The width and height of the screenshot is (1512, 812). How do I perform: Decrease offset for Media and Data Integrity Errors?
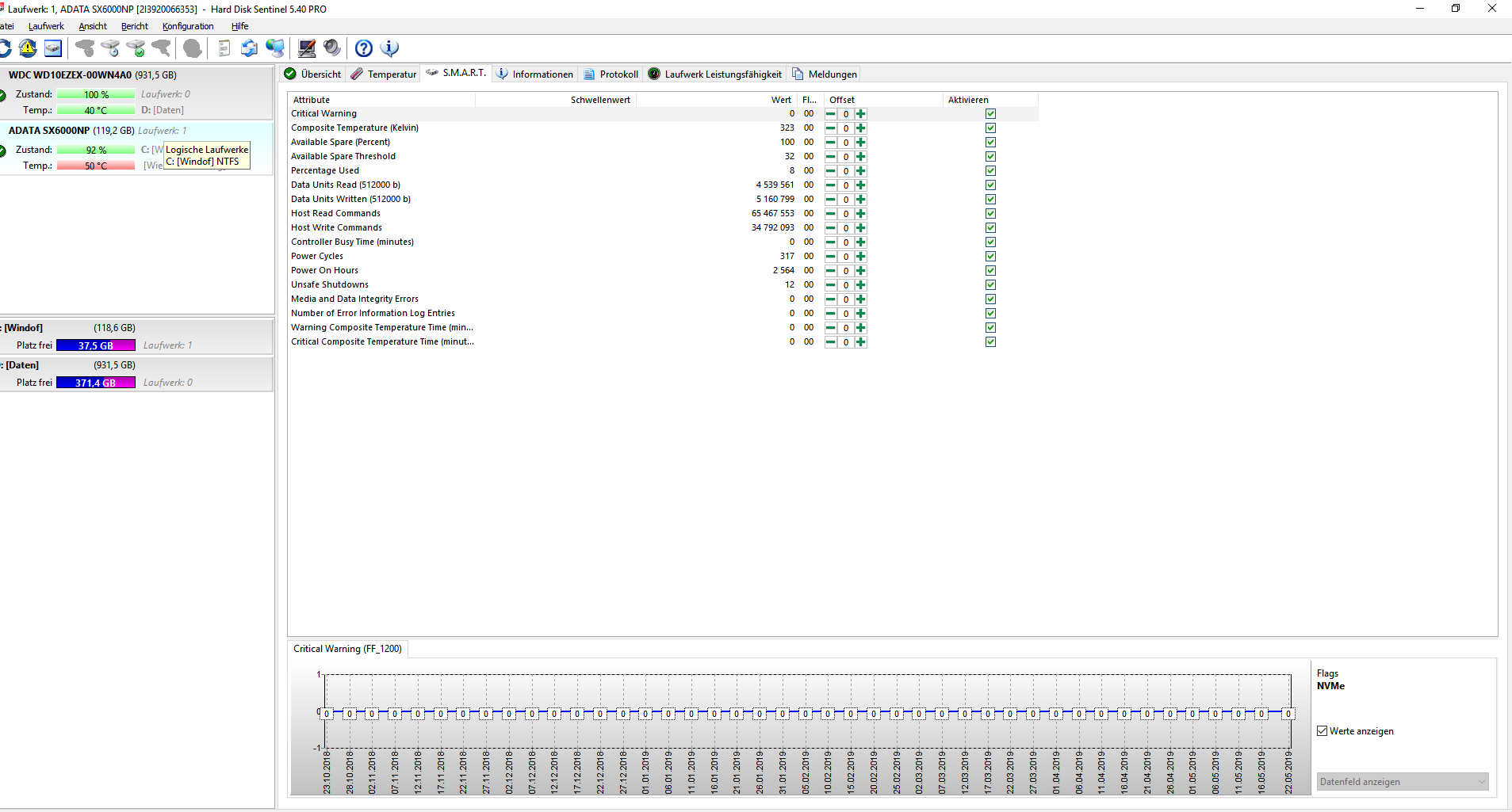coord(831,299)
